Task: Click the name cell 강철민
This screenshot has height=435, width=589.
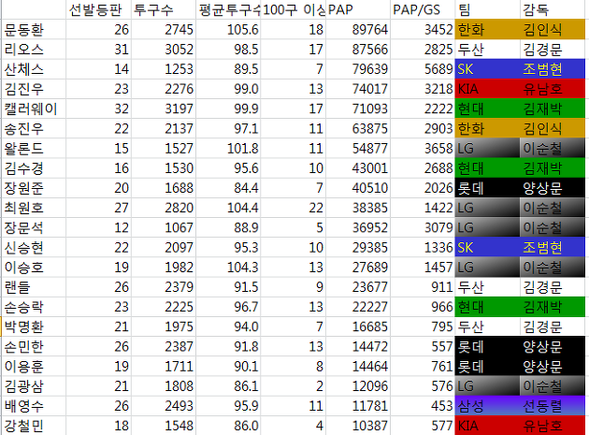Action: (34, 426)
